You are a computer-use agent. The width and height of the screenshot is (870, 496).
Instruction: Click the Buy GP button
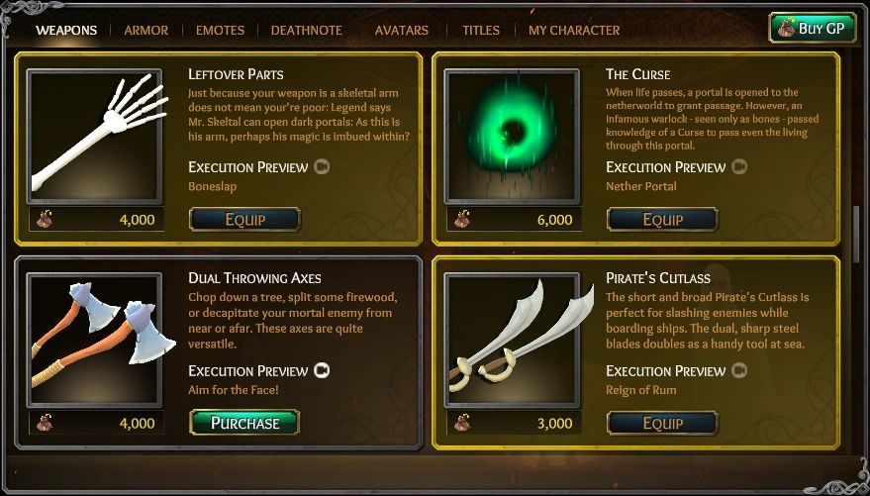click(x=813, y=28)
